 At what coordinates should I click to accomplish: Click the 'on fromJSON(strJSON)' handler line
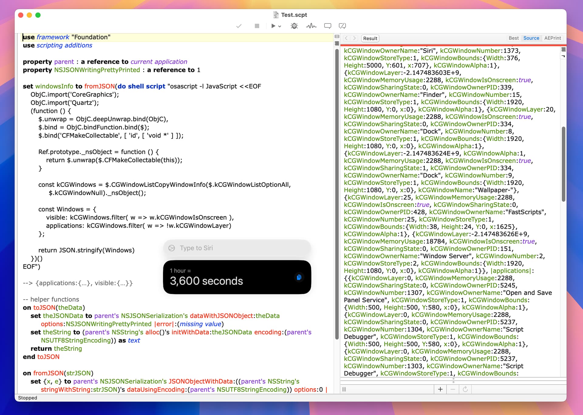point(58,373)
